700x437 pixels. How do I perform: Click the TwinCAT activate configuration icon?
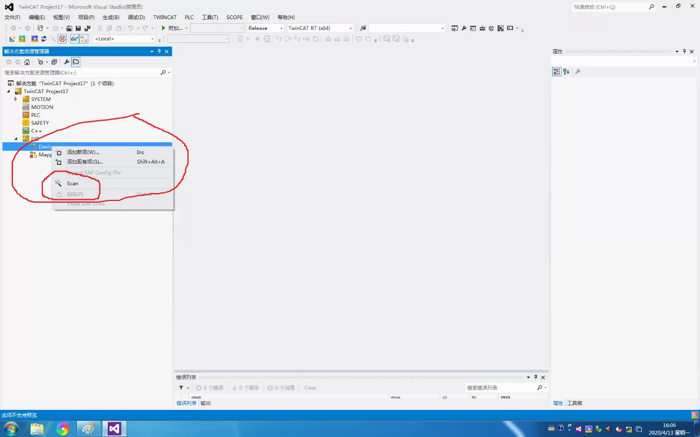point(12,39)
